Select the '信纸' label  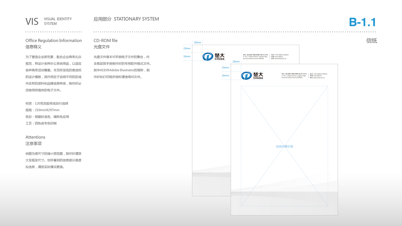372,41
